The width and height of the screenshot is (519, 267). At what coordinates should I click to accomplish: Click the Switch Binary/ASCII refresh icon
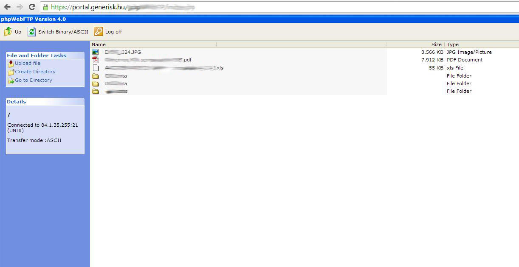click(31, 31)
